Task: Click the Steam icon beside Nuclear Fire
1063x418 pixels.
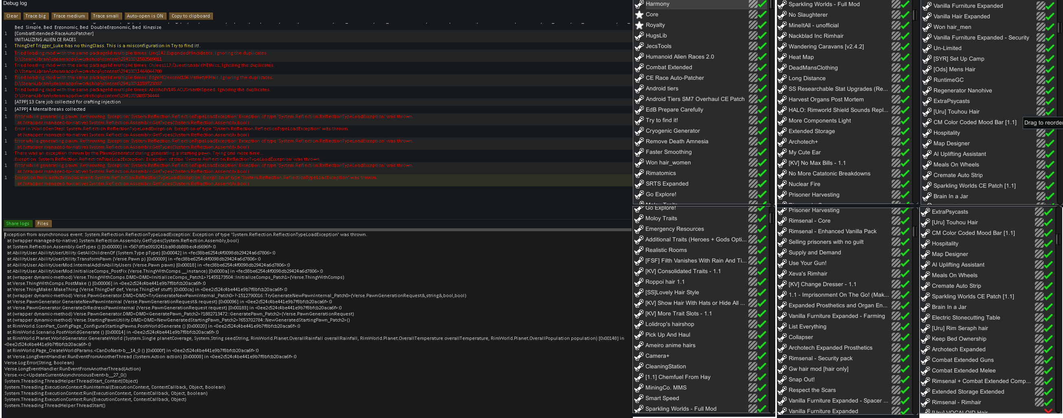Action: click(x=782, y=184)
